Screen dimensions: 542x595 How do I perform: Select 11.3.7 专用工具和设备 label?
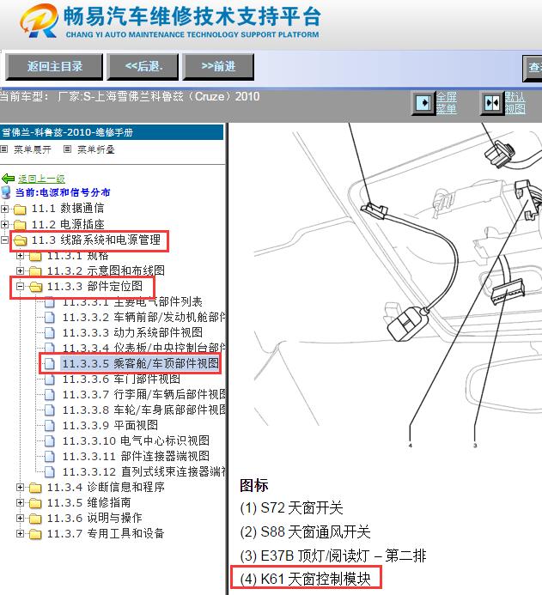(106, 533)
